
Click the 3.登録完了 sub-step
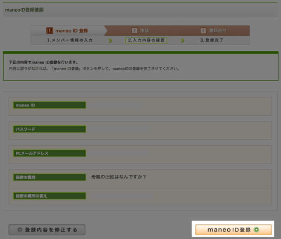[x=212, y=40]
